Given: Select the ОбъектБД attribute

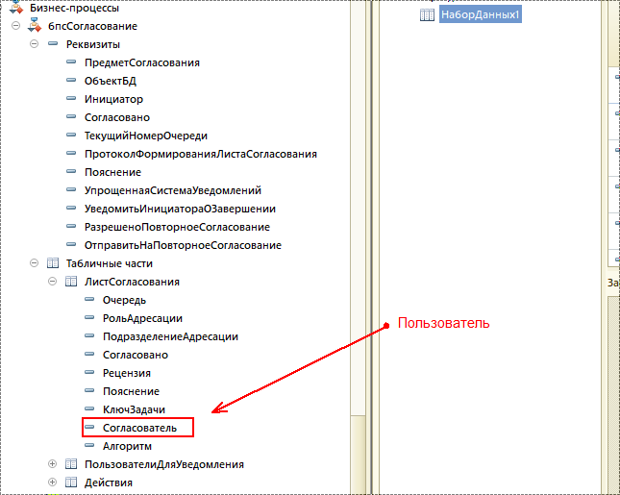Looking at the screenshot, I should tap(111, 81).
